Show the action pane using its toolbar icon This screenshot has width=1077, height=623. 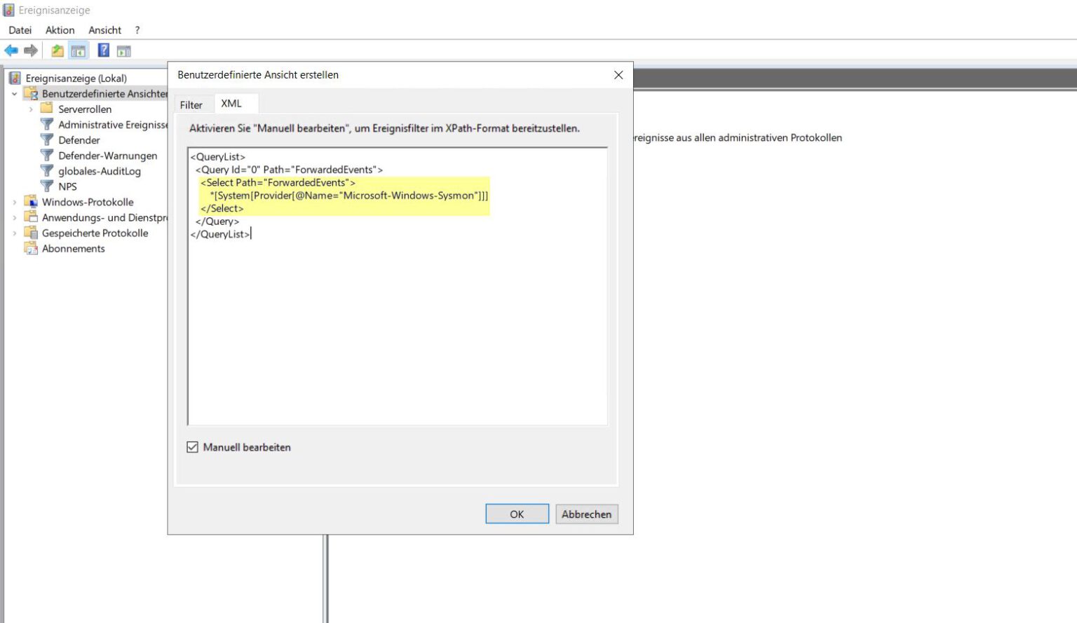pos(124,50)
